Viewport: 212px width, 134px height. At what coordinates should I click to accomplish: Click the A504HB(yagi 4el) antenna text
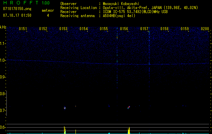119,16
